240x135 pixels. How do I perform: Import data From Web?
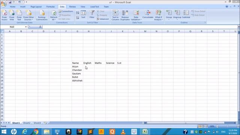pos(12,15)
